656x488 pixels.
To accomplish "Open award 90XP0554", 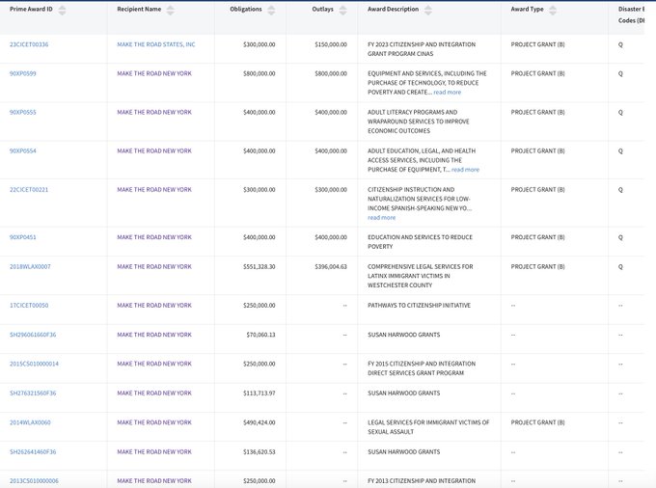I will [23, 151].
